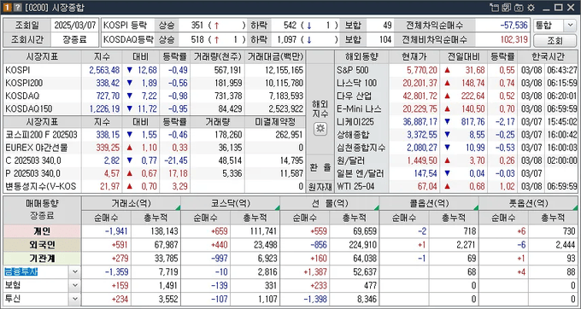Click the 해외동향 column header
This screenshot has width=581, height=309.
(x=361, y=57)
